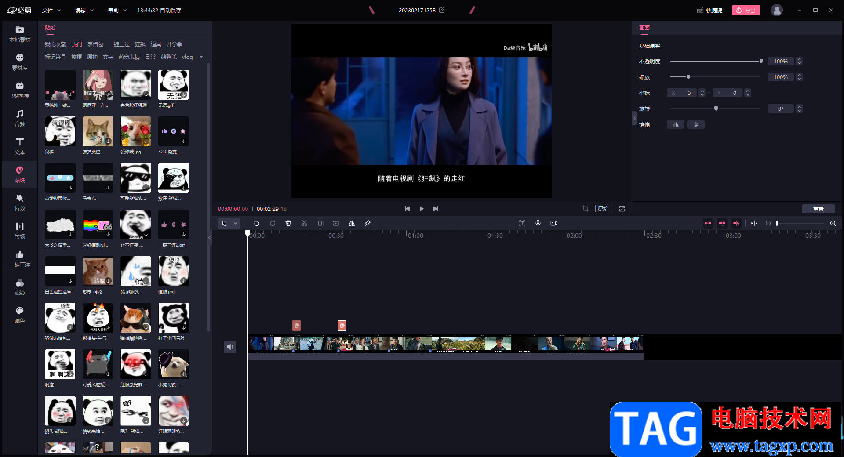Split the clip with the scissors icon
Image resolution: width=844 pixels, height=457 pixels.
click(x=304, y=223)
